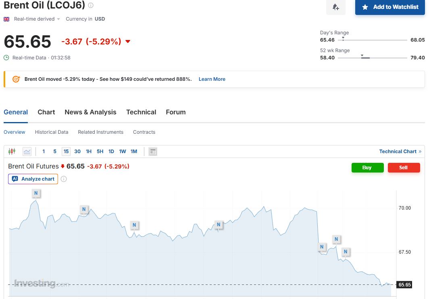Click the chart toolbar news list icon

(153, 152)
